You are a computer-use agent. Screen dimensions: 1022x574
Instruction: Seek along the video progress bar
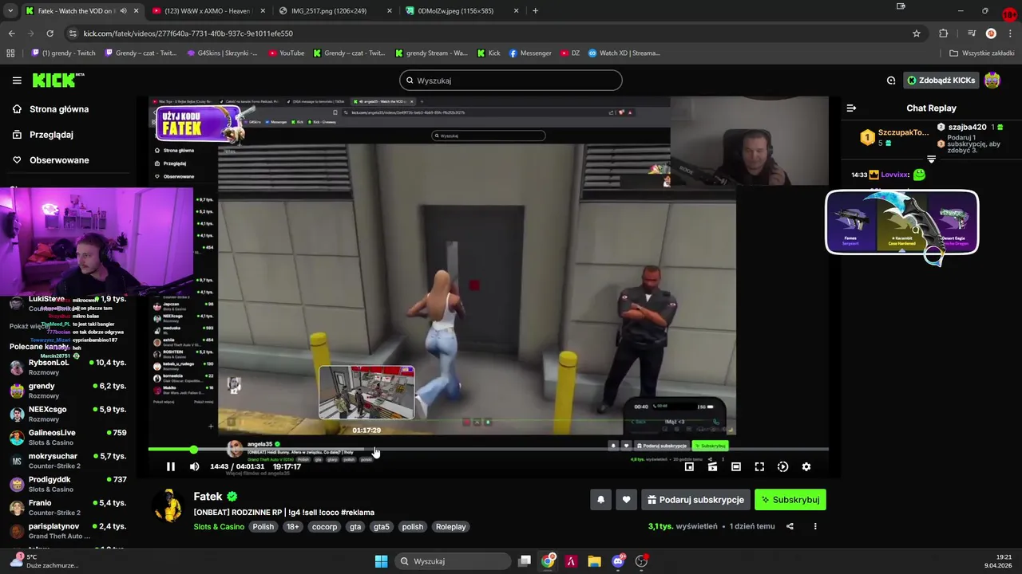(x=488, y=450)
